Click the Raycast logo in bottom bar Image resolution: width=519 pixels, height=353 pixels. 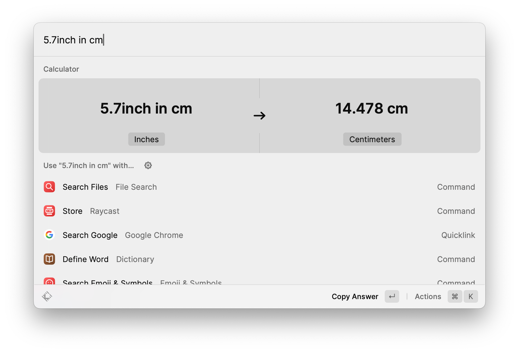pyautogui.click(x=47, y=296)
